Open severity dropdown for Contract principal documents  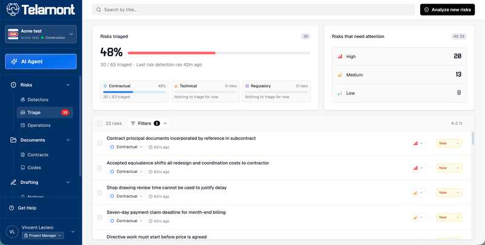[x=418, y=143]
